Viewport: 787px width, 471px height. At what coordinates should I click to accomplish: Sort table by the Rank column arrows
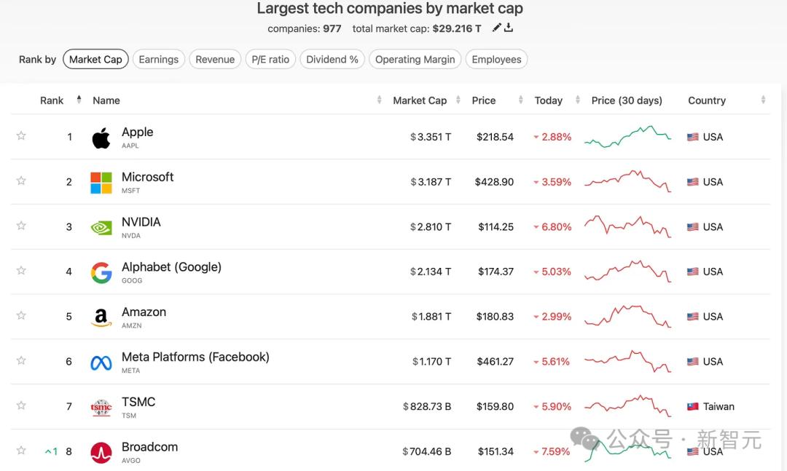(x=79, y=100)
